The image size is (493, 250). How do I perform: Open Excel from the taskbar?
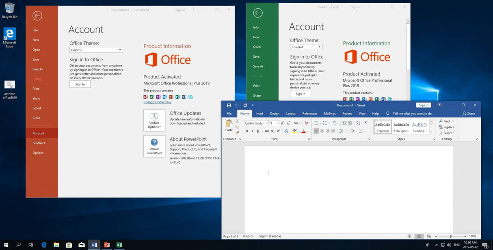point(119,245)
